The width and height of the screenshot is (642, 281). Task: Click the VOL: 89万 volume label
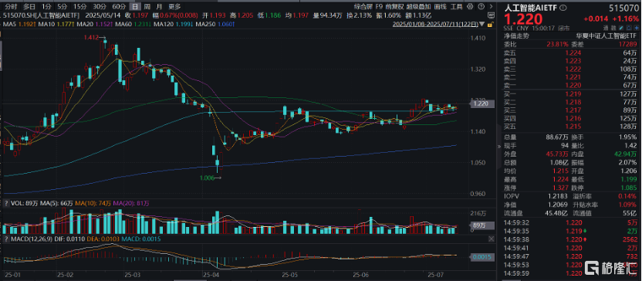24,204
